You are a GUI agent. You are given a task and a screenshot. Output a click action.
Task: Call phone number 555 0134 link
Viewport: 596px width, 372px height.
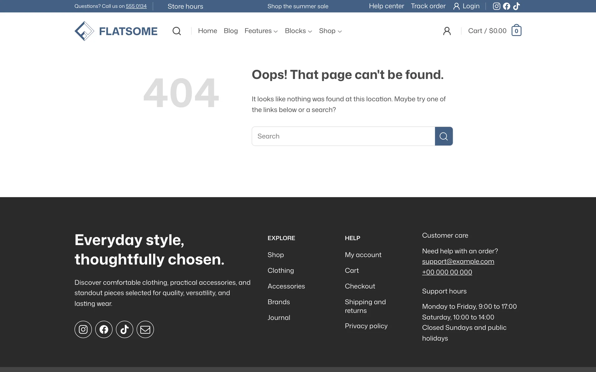[136, 6]
